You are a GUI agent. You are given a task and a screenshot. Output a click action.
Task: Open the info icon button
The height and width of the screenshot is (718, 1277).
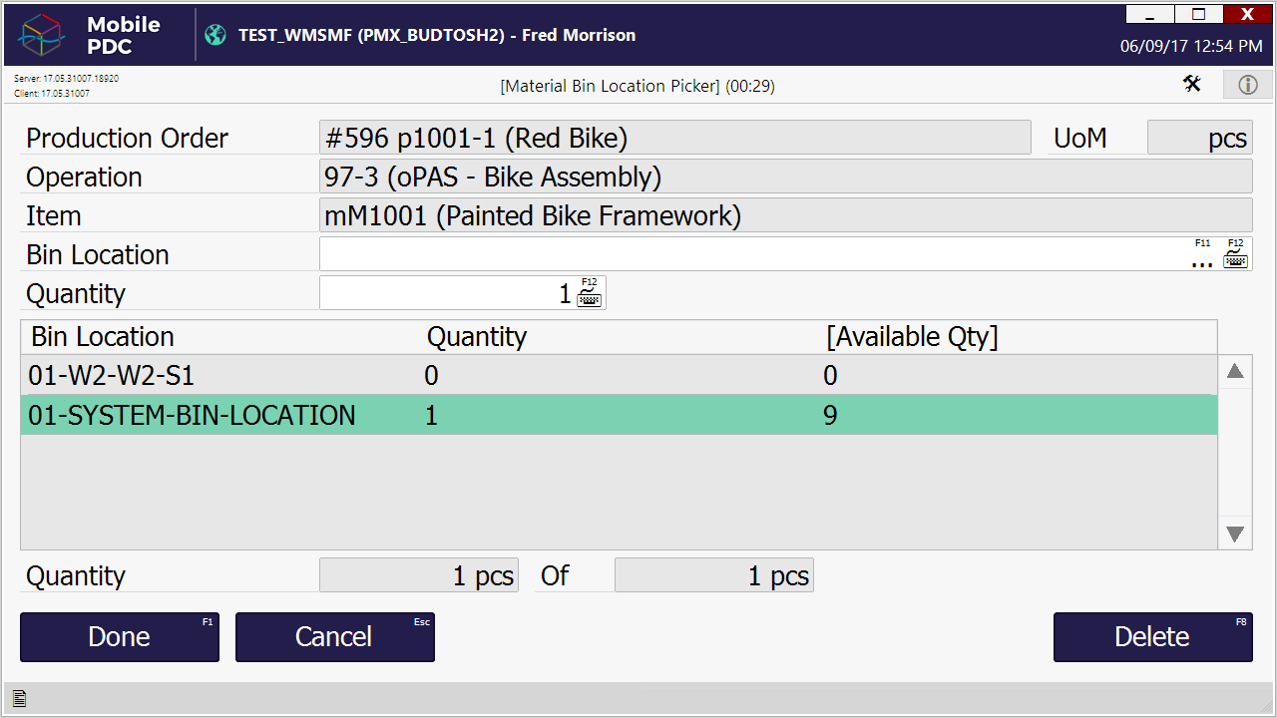click(x=1248, y=85)
